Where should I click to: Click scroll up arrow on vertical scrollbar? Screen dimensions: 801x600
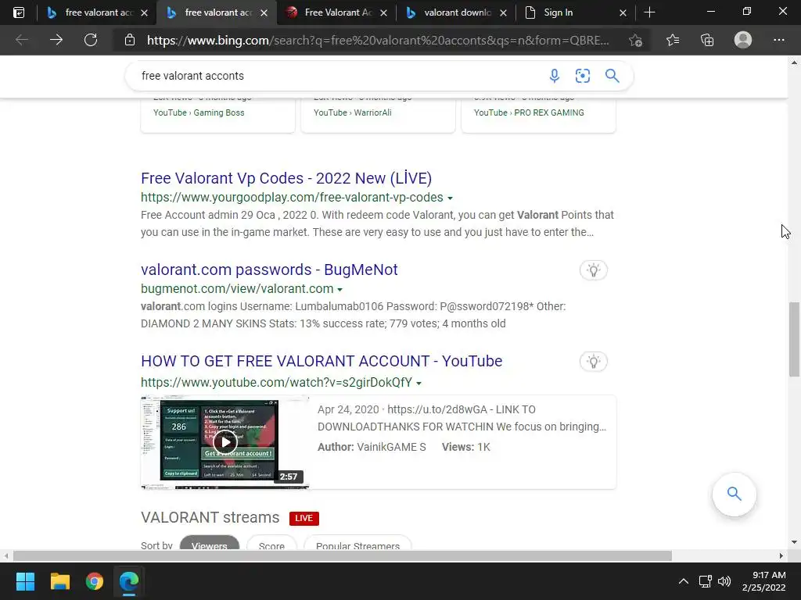[794, 62]
